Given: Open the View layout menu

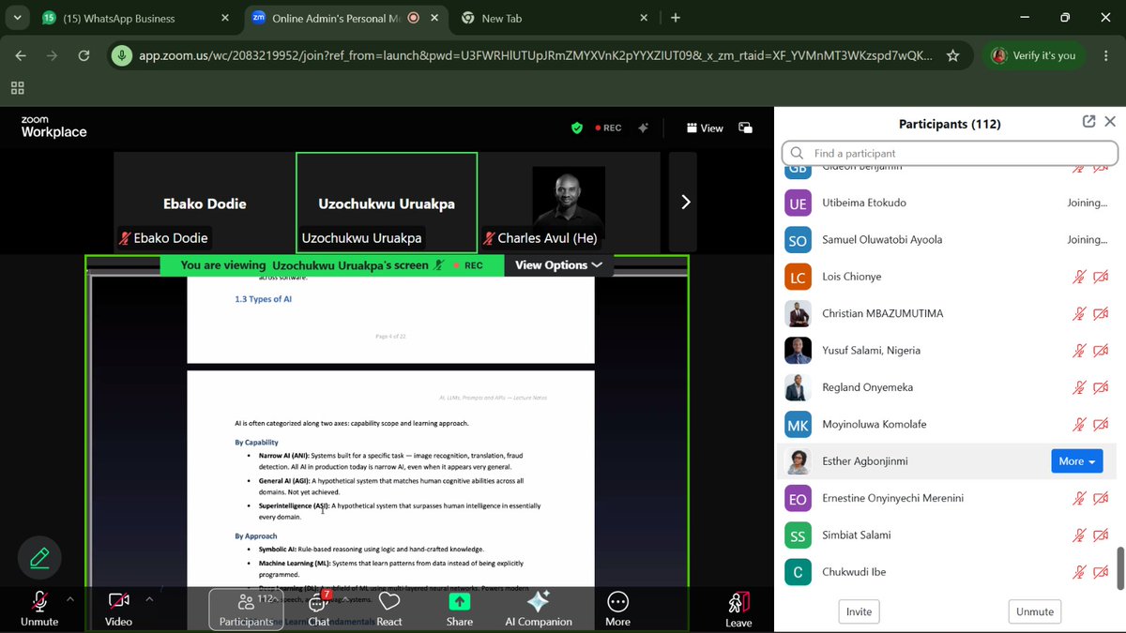Looking at the screenshot, I should 705,128.
